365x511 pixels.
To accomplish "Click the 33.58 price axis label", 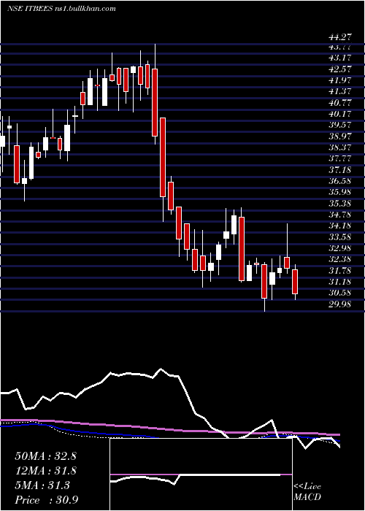I will click(x=340, y=237).
